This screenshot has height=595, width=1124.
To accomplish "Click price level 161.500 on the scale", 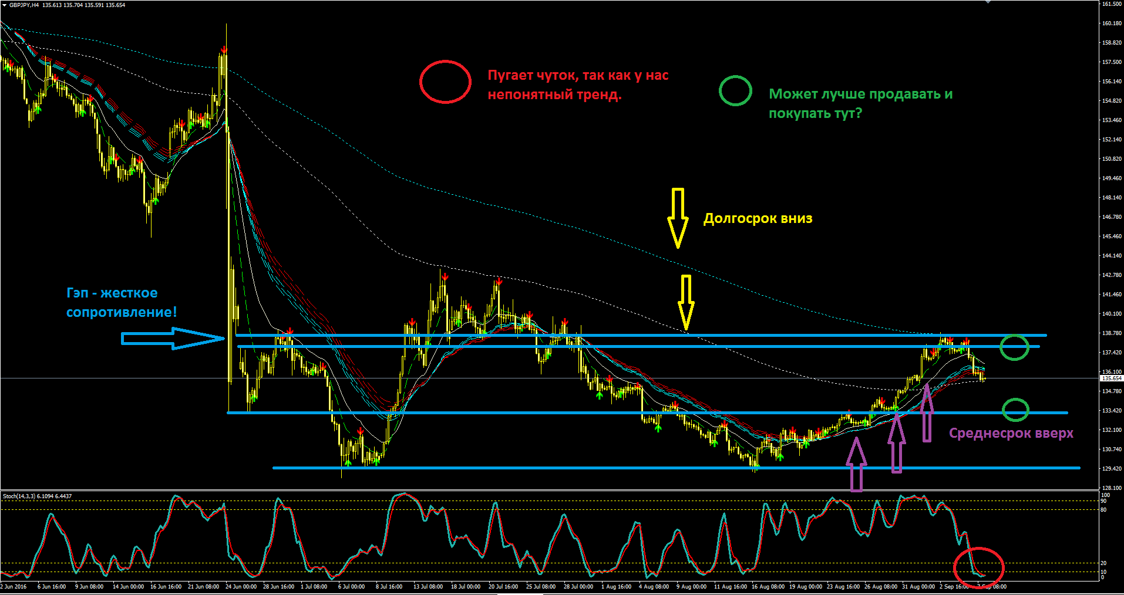I will [1112, 4].
